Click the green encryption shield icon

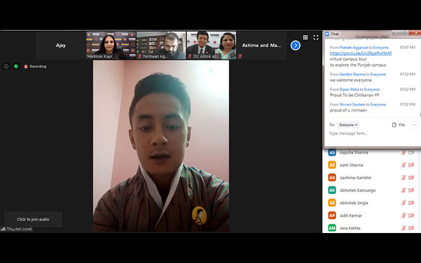(x=16, y=66)
